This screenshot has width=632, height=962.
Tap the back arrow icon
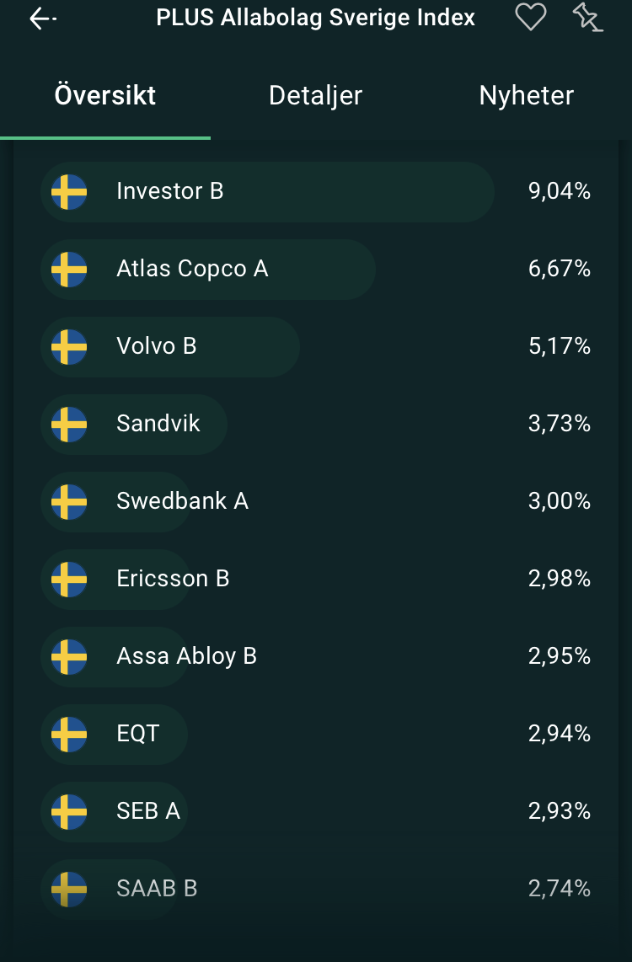pyautogui.click(x=42, y=19)
